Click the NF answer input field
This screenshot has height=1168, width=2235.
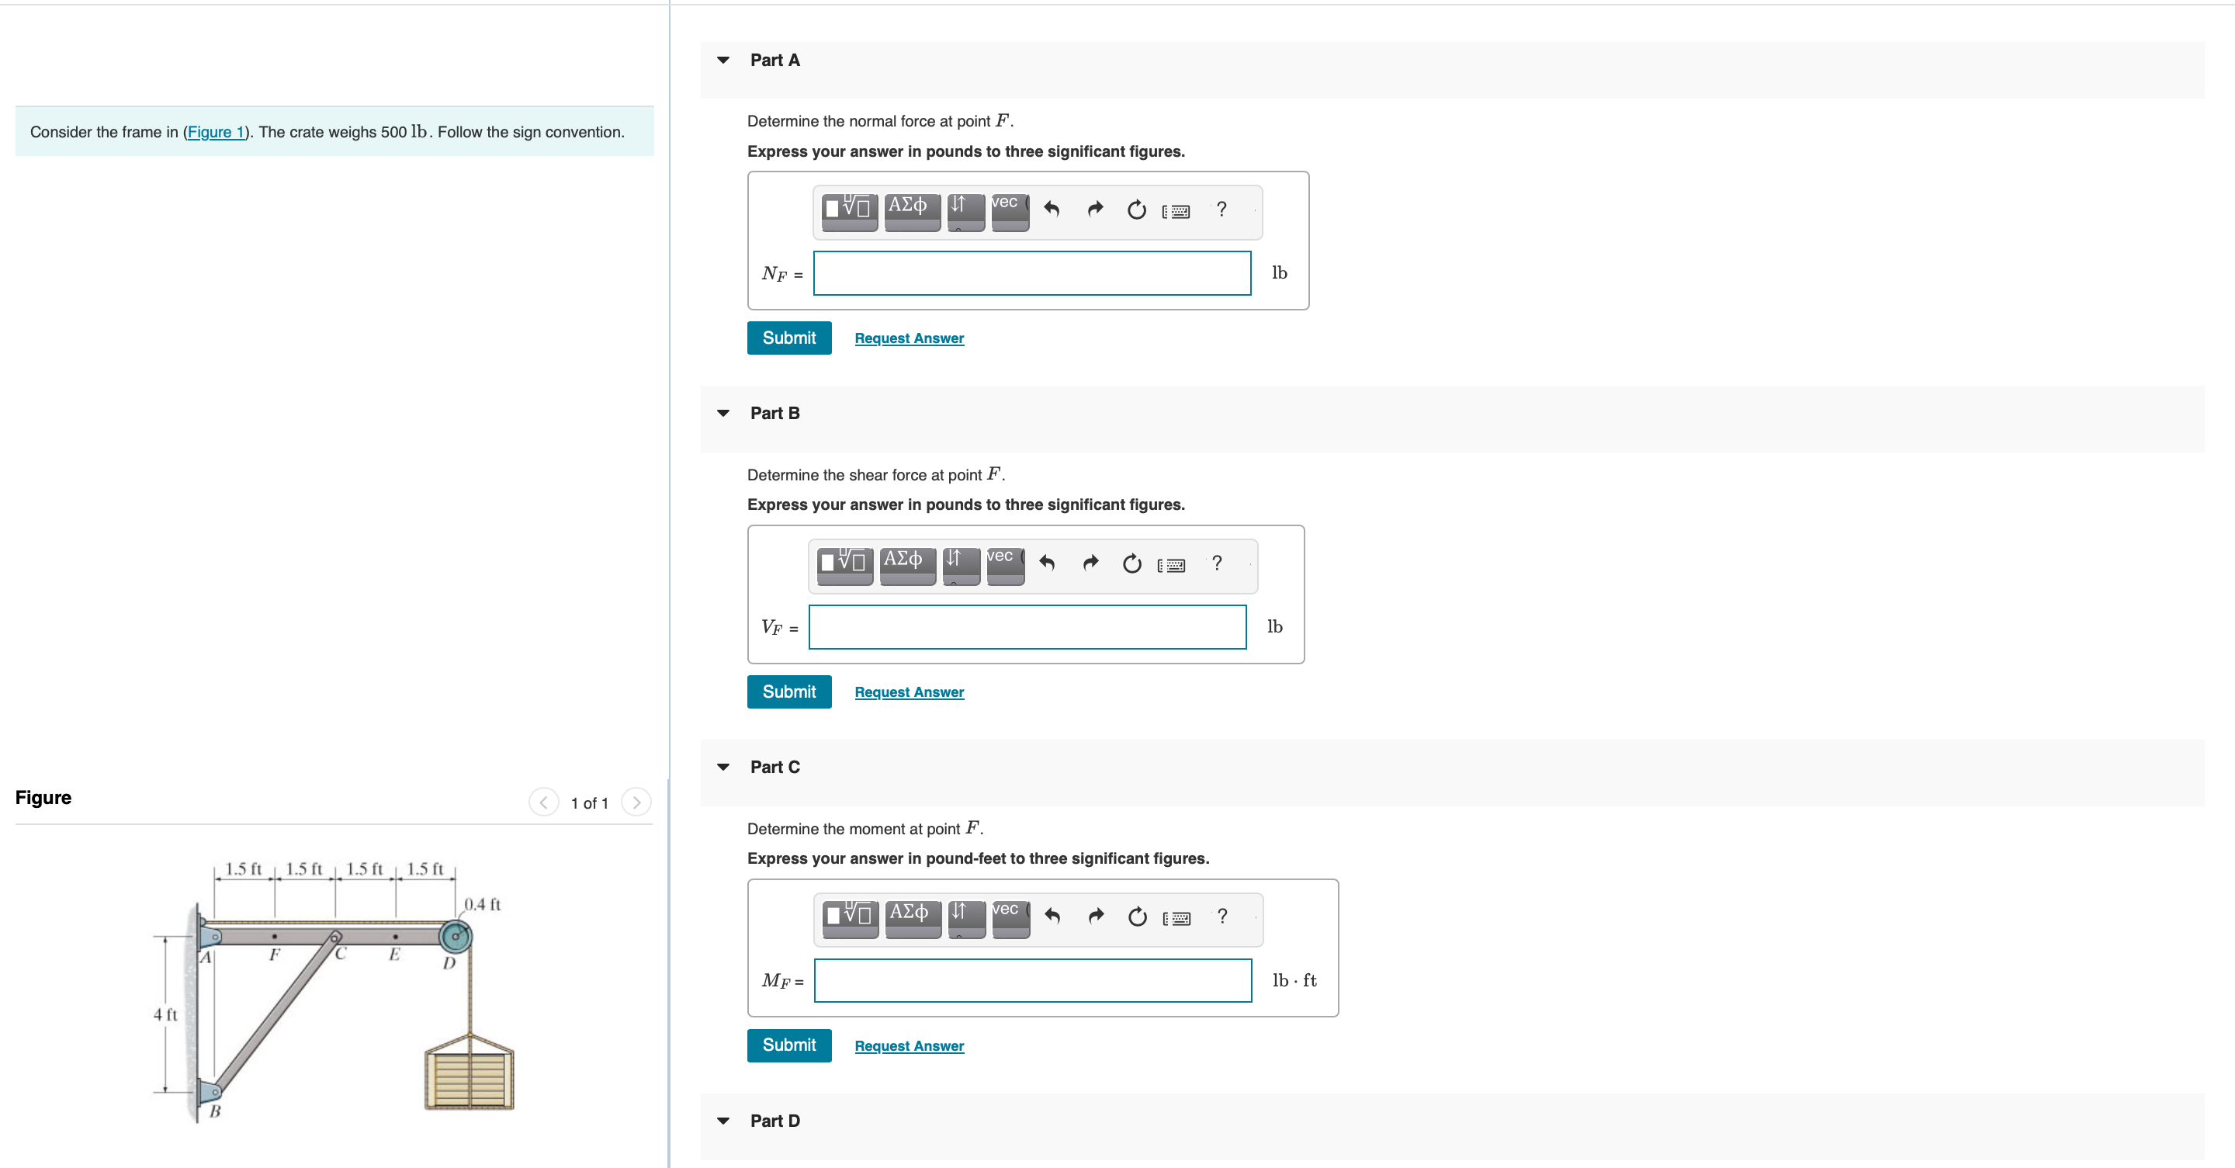[1031, 273]
